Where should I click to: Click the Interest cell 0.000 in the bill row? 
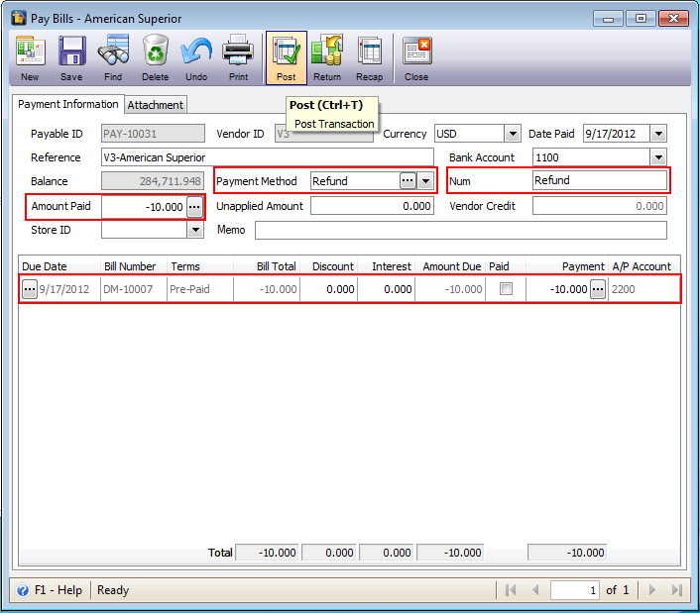point(386,289)
